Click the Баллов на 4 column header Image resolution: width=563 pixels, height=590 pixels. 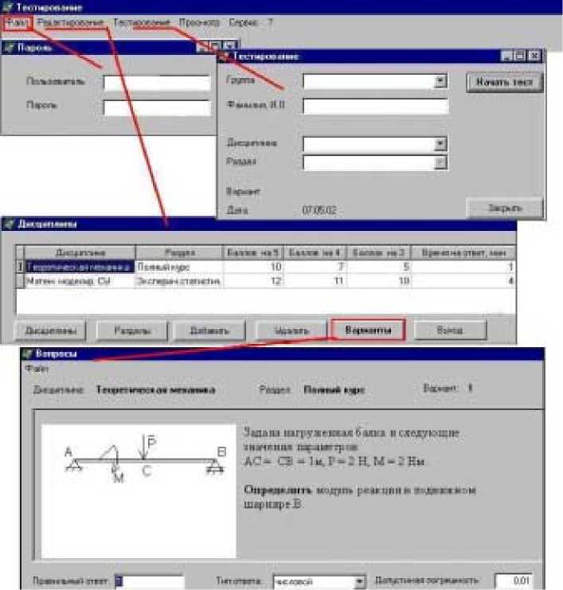[315, 252]
